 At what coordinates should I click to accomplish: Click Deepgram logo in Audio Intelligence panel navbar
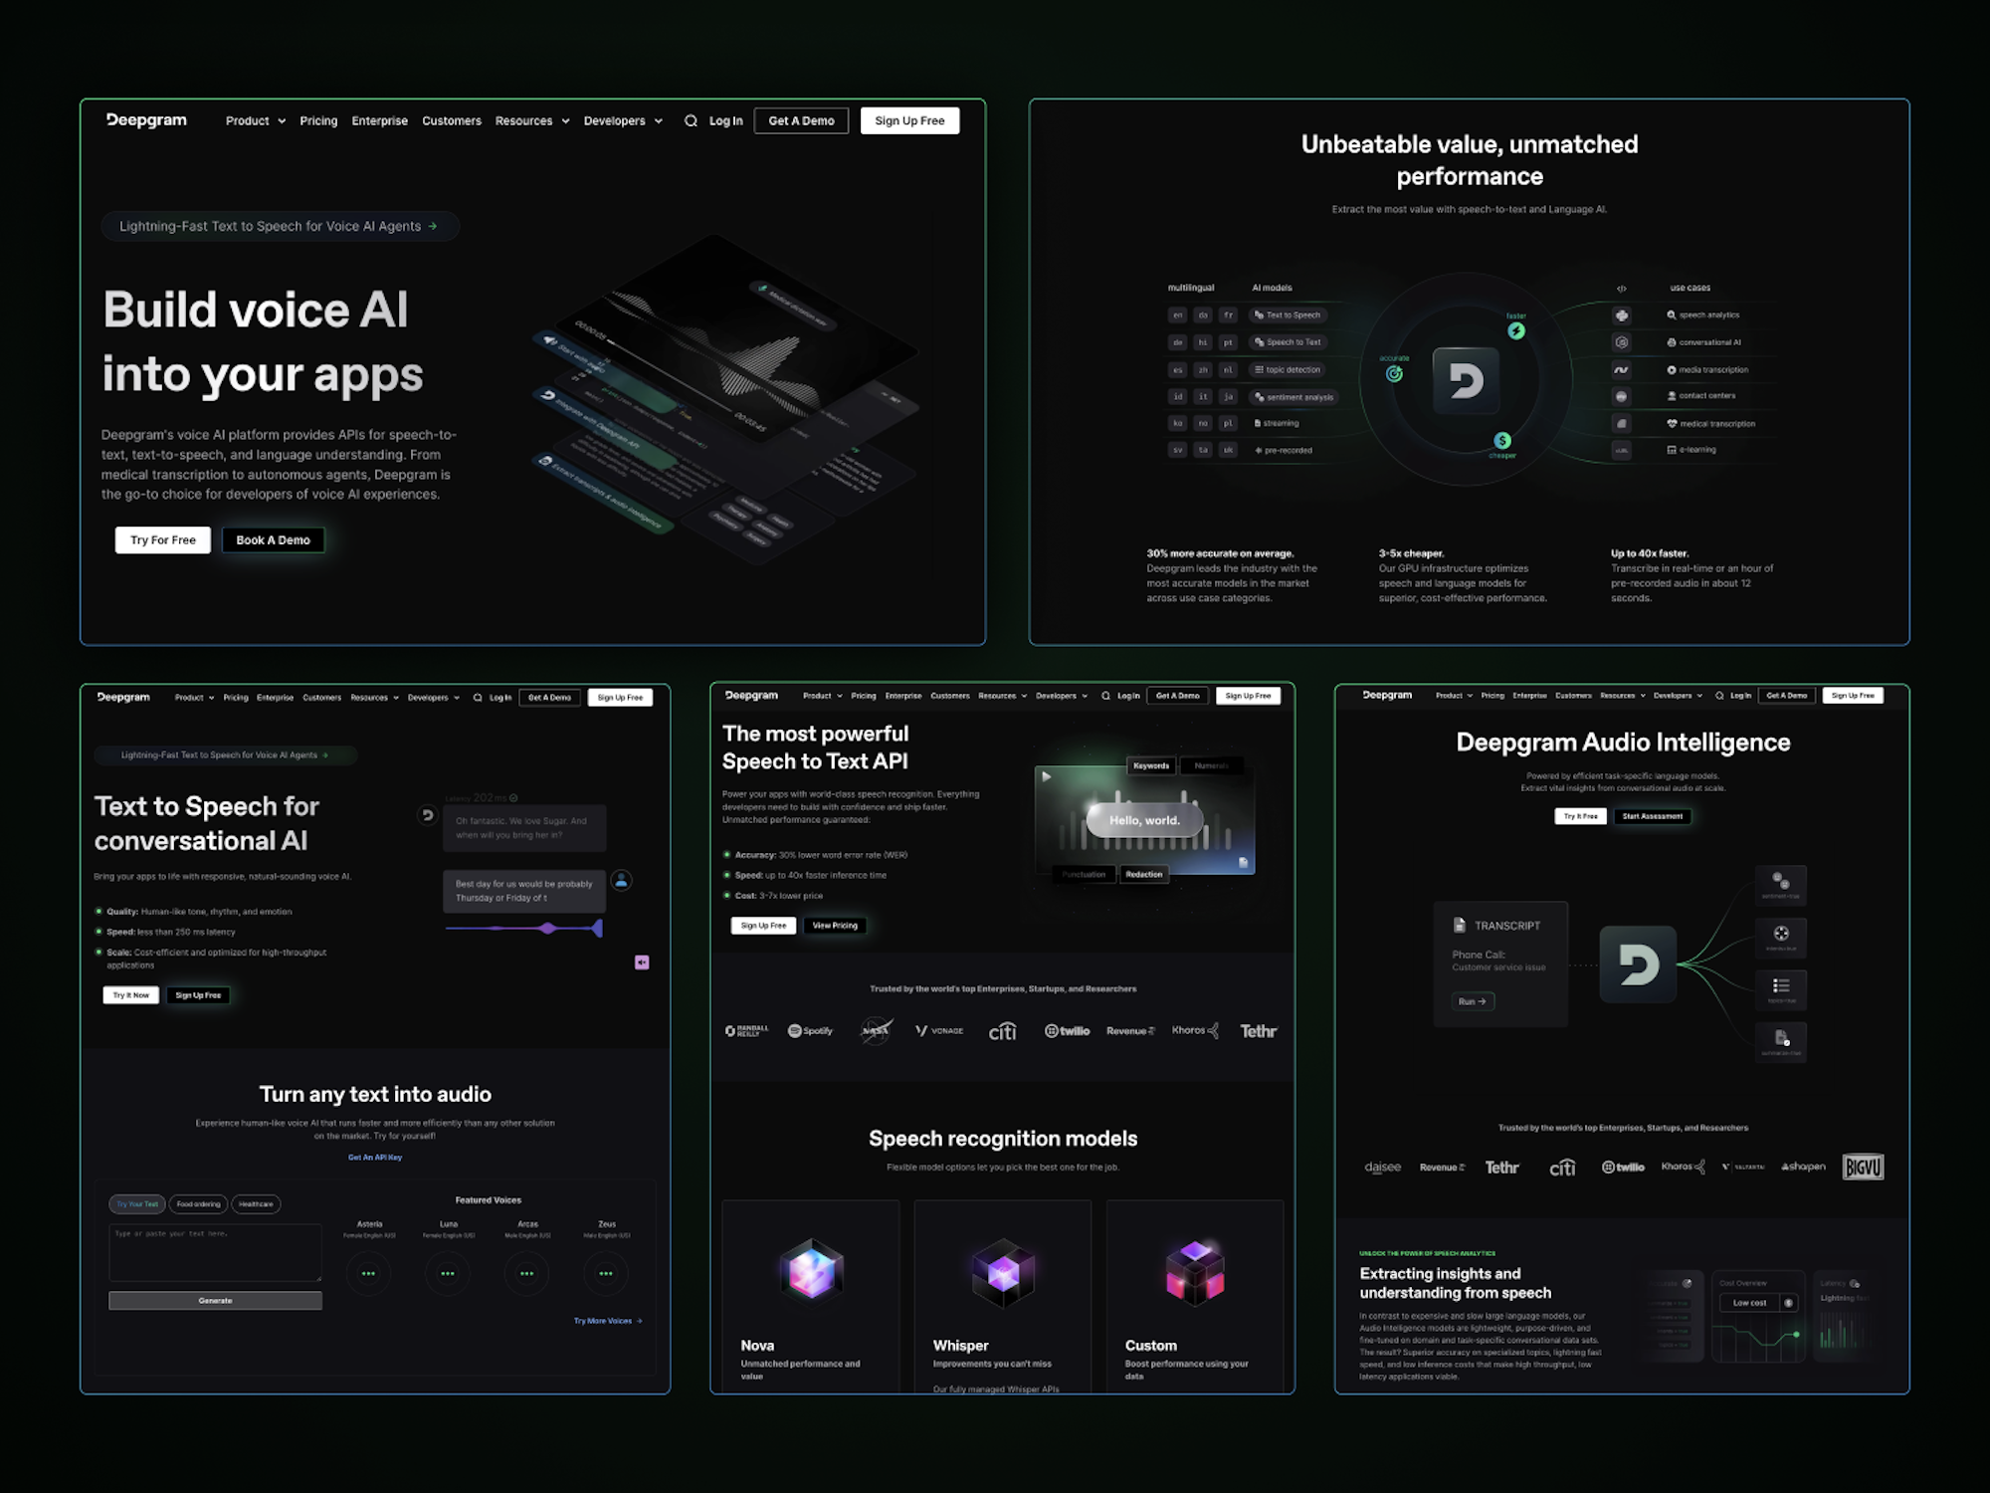click(x=1387, y=695)
